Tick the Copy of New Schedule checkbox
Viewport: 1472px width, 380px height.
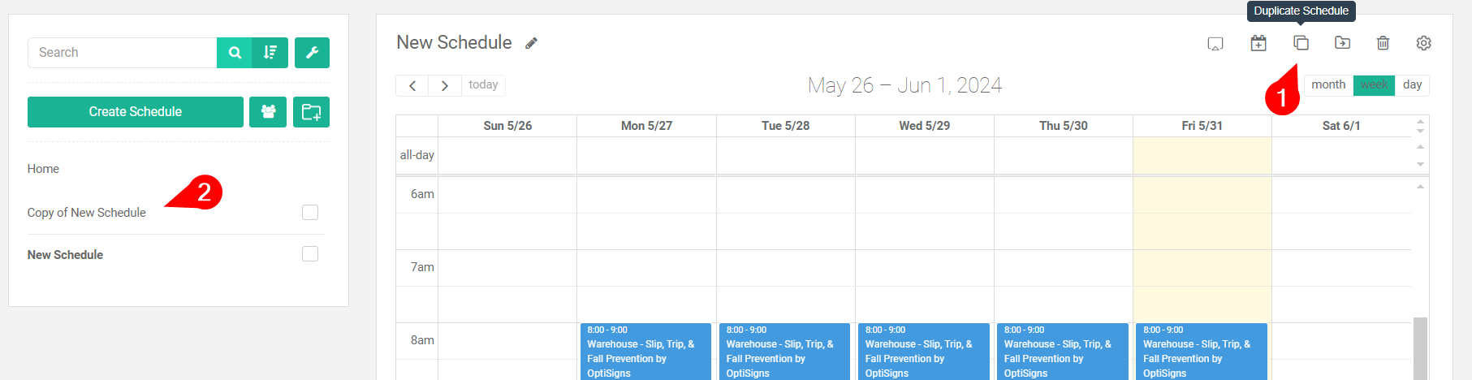tap(310, 212)
